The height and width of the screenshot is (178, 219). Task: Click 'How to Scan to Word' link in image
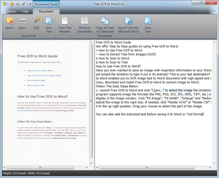[x=36, y=80]
